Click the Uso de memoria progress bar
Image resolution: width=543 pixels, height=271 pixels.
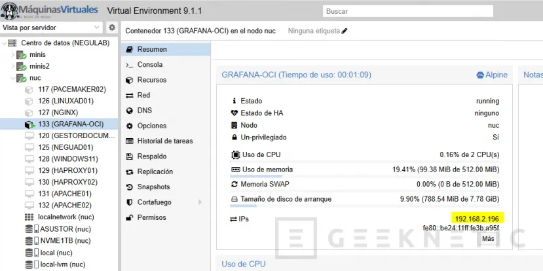coord(365,177)
